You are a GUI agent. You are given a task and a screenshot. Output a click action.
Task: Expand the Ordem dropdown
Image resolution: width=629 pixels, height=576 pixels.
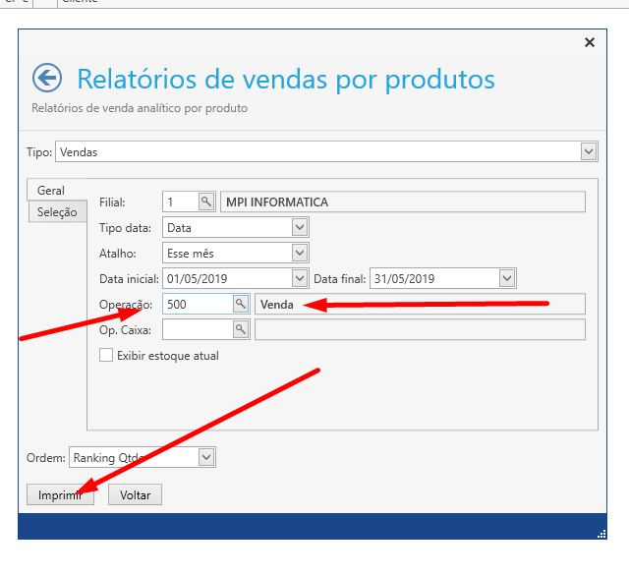coord(205,458)
